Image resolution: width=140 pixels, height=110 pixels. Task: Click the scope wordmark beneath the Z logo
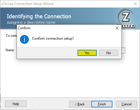(x=128, y=26)
